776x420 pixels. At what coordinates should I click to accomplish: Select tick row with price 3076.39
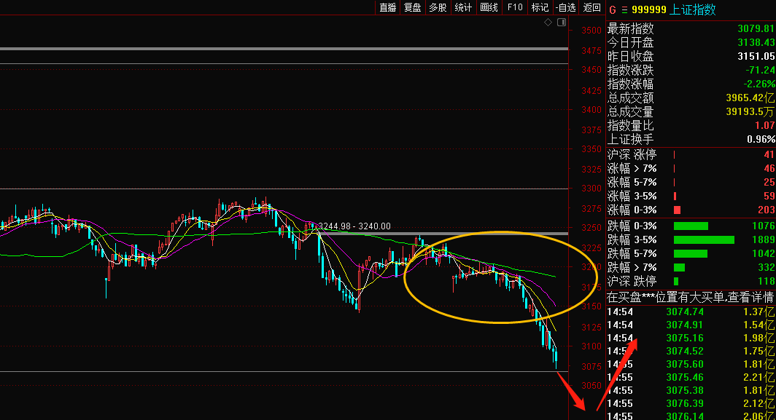point(691,404)
